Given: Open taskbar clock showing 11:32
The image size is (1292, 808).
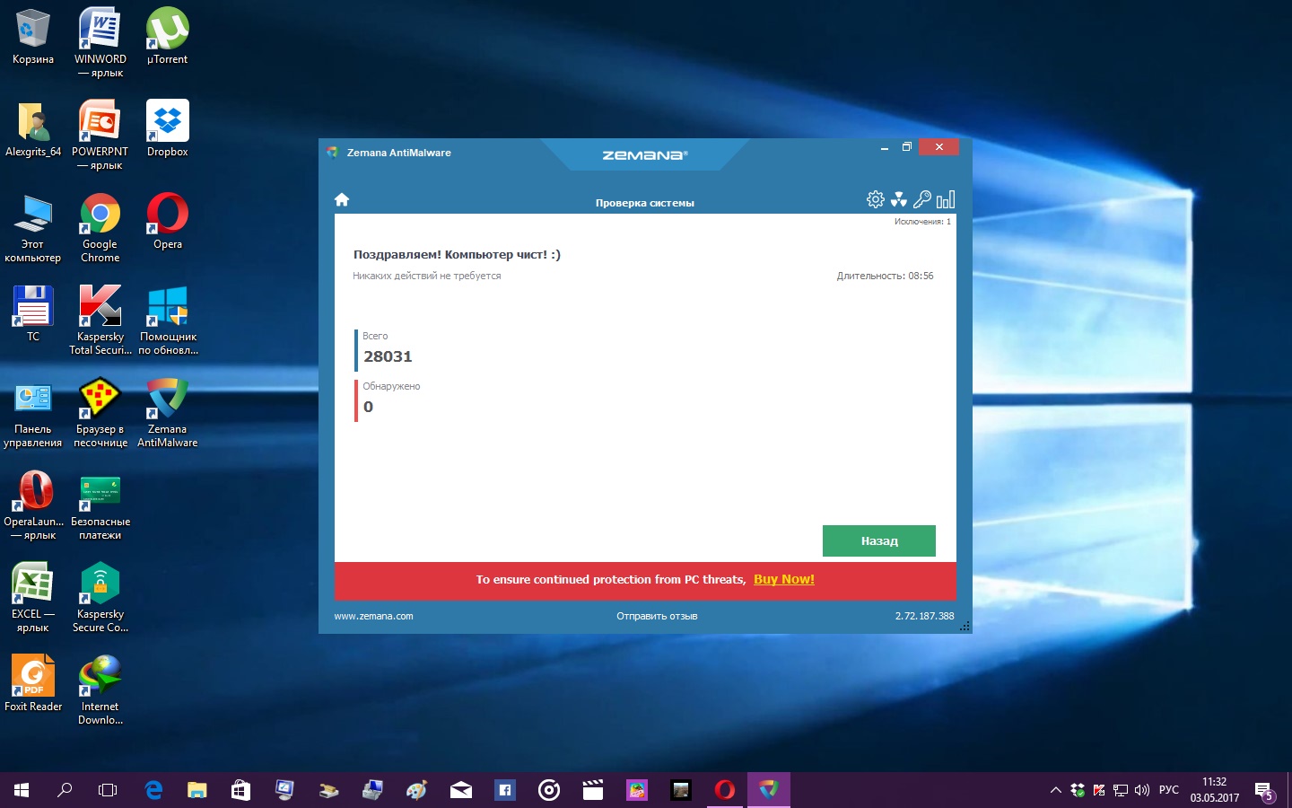Looking at the screenshot, I should coord(1215,790).
